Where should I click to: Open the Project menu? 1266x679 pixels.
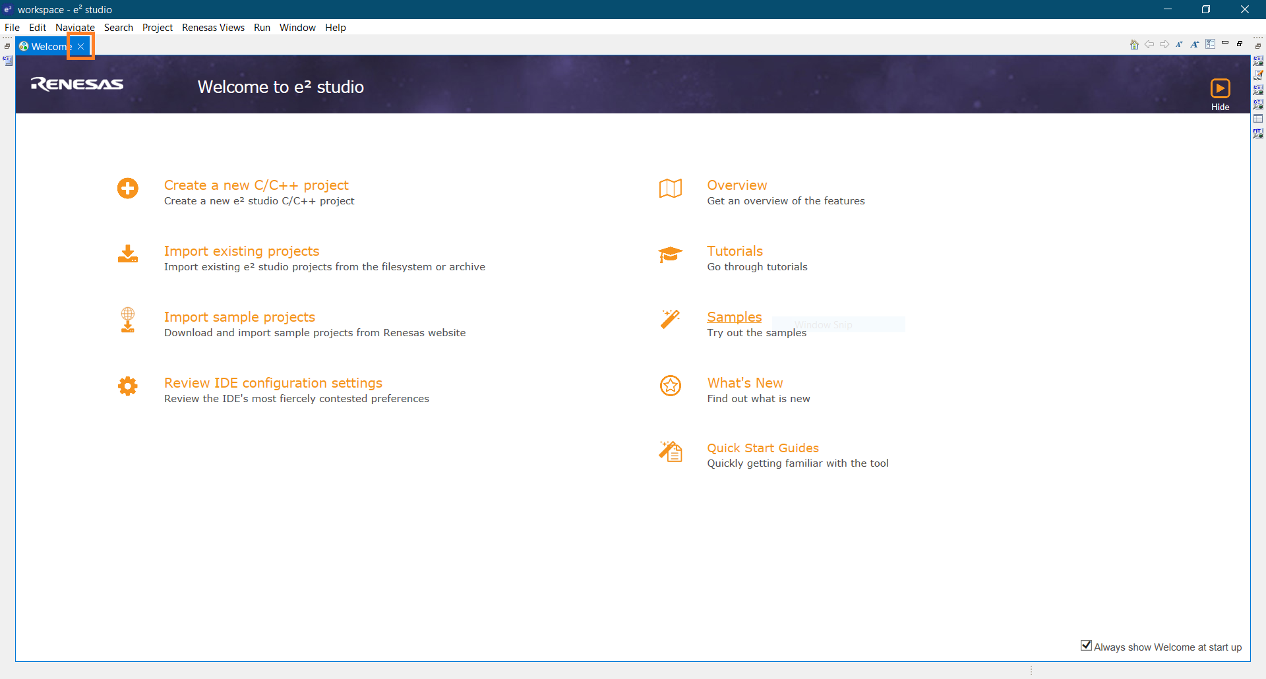157,28
